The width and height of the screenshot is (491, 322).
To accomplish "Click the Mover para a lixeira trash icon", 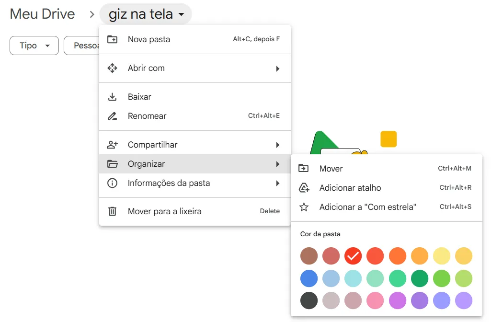I will click(x=112, y=211).
